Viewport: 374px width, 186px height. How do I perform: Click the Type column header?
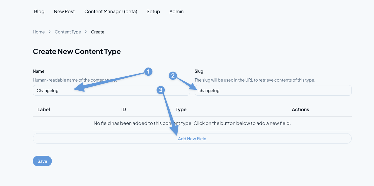(181, 109)
